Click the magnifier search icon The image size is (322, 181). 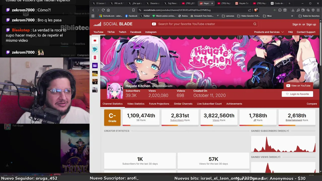(255, 24)
